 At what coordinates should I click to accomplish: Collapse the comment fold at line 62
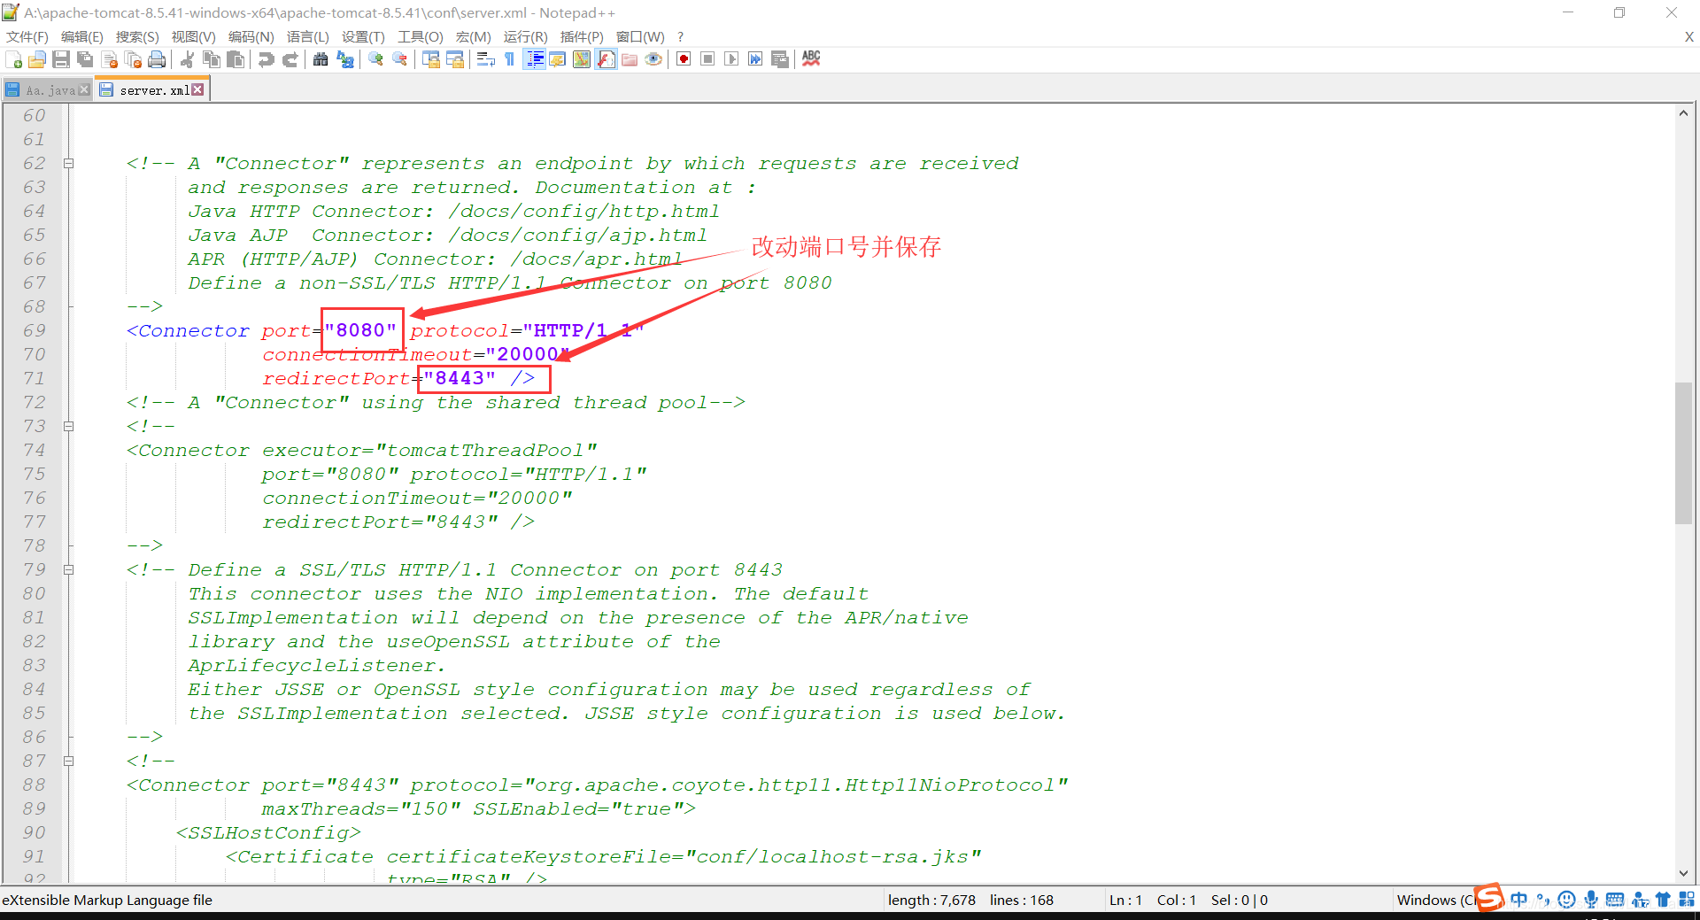[x=68, y=163]
